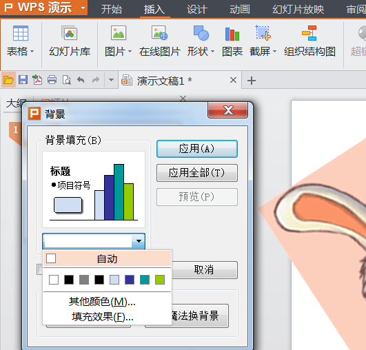Open 其他颜色(M)... more colors
The image size is (366, 350).
click(x=102, y=302)
